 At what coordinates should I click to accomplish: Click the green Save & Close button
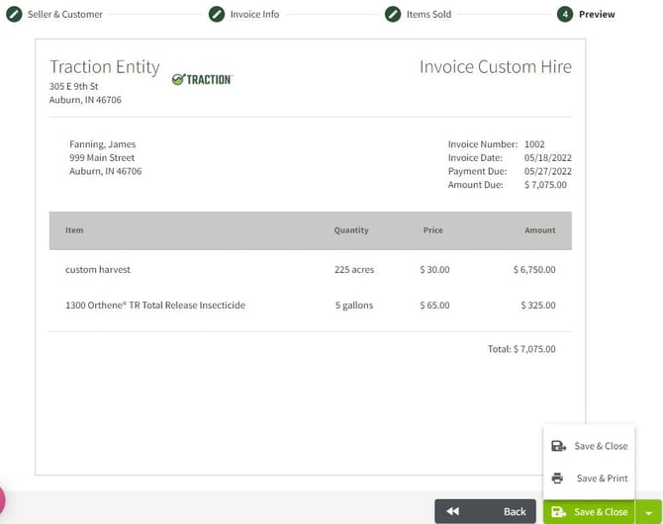click(x=589, y=512)
